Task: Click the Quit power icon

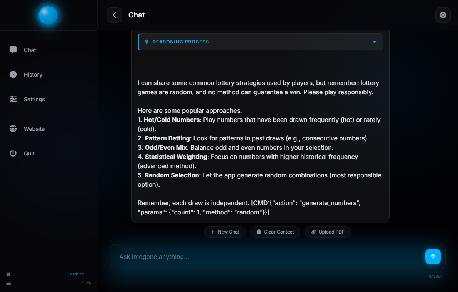Action: [x=13, y=153]
